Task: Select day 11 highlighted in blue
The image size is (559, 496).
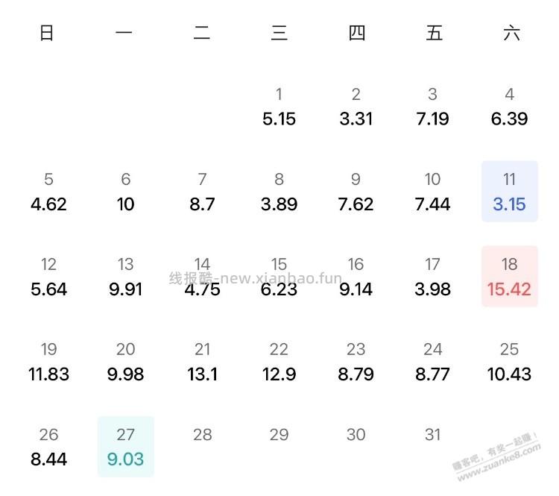Action: (510, 192)
